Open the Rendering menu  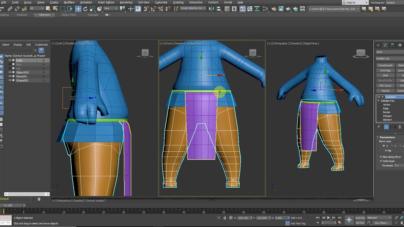pos(126,3)
